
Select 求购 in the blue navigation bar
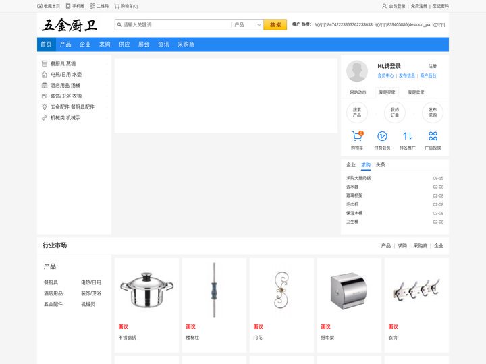[105, 44]
